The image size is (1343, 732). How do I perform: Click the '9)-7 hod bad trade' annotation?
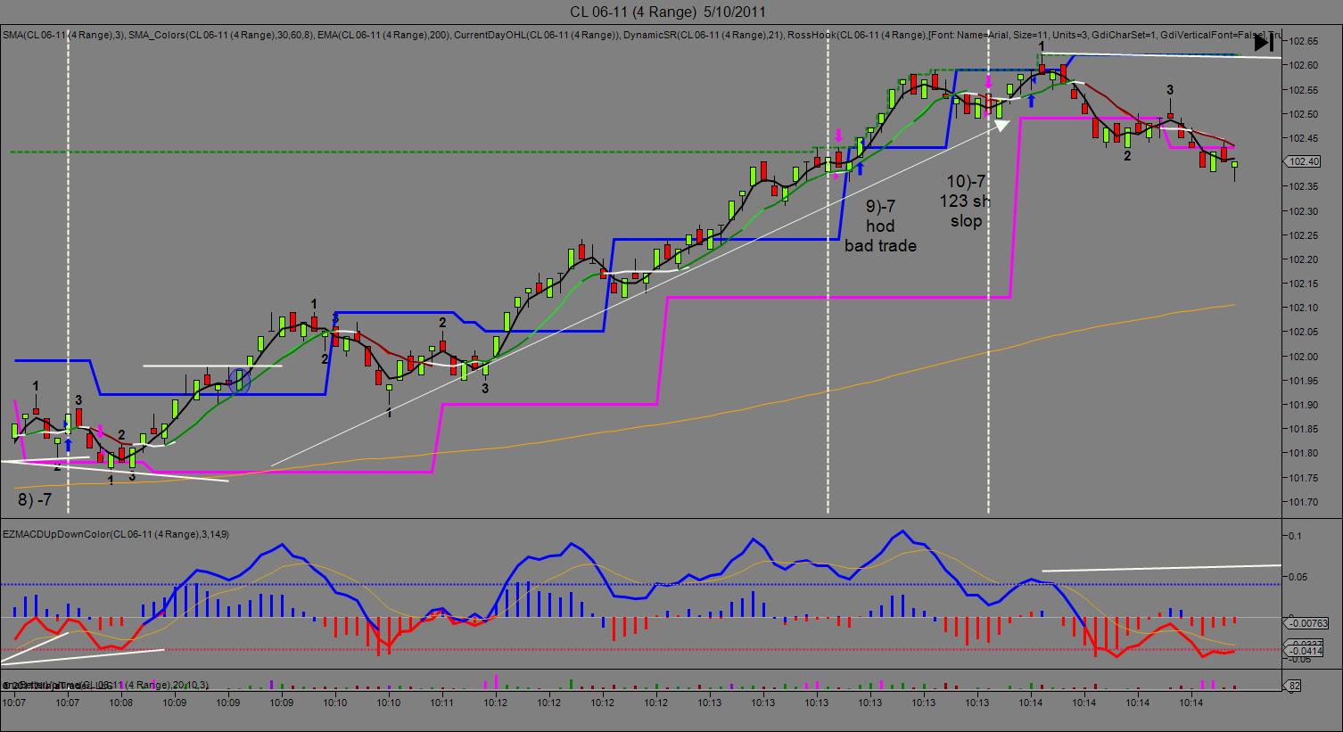pyautogui.click(x=879, y=226)
